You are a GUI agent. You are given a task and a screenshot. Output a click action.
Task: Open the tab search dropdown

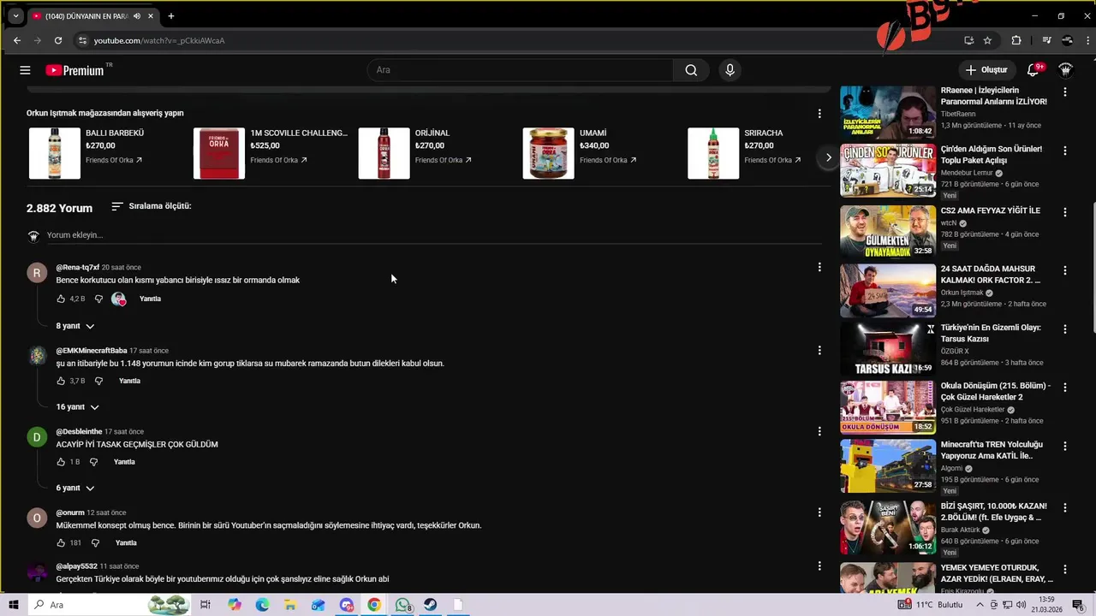15,15
